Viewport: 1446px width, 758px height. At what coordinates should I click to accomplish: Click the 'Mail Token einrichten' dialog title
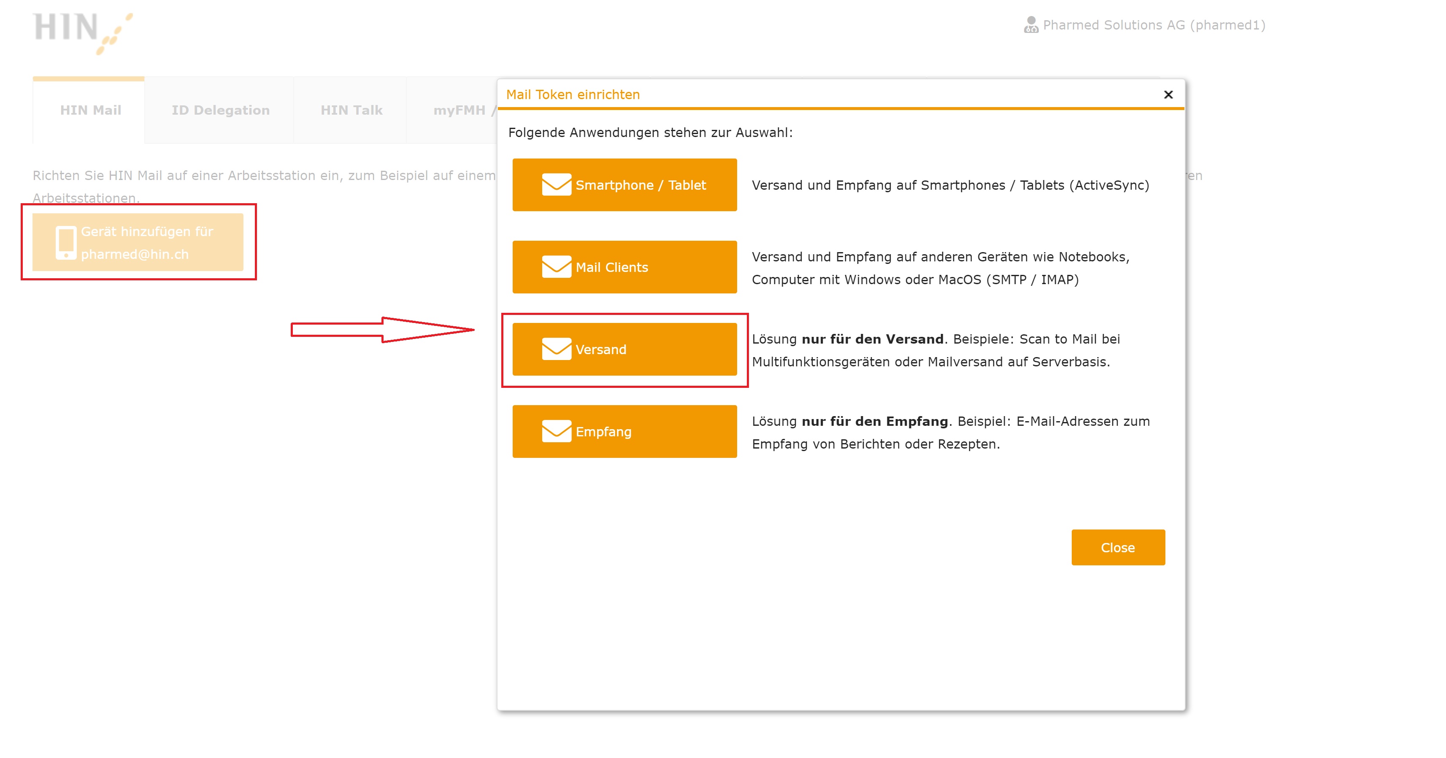(x=573, y=95)
